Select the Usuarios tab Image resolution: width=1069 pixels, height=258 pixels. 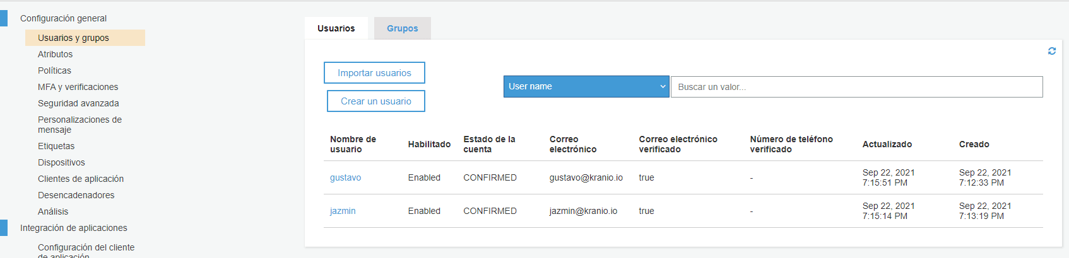pyautogui.click(x=336, y=28)
